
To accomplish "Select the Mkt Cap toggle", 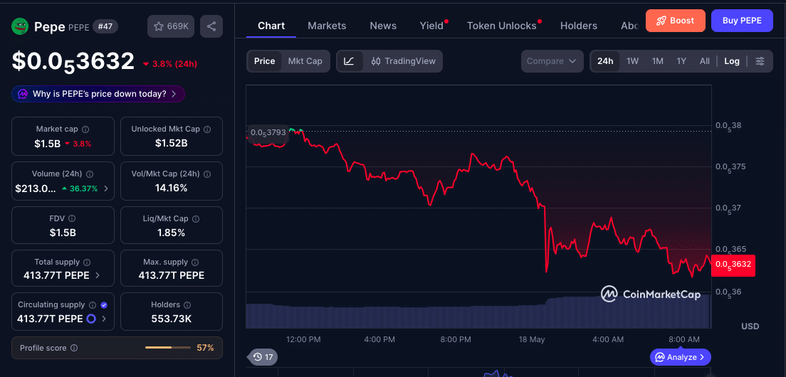I will tap(305, 61).
